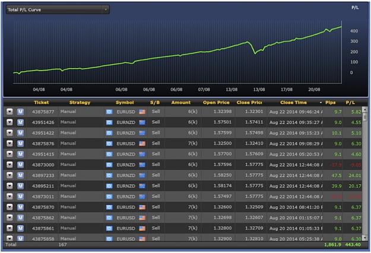
Task: Click the EUR flag icon for ticket 43875862
Action: [109, 218]
